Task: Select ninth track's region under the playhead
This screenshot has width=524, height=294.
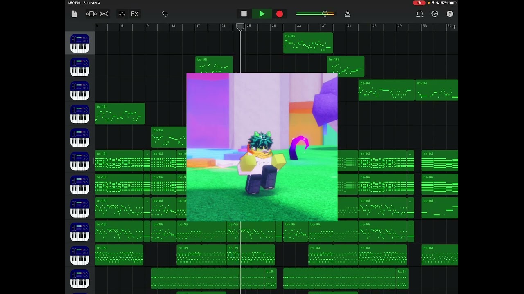Action: (x=251, y=232)
